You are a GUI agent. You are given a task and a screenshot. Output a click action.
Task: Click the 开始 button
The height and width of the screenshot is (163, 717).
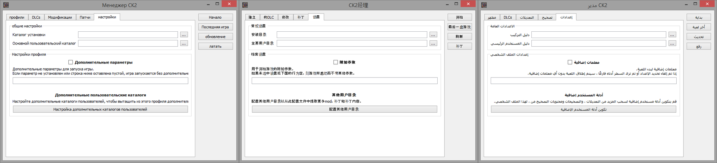pyautogui.click(x=460, y=17)
